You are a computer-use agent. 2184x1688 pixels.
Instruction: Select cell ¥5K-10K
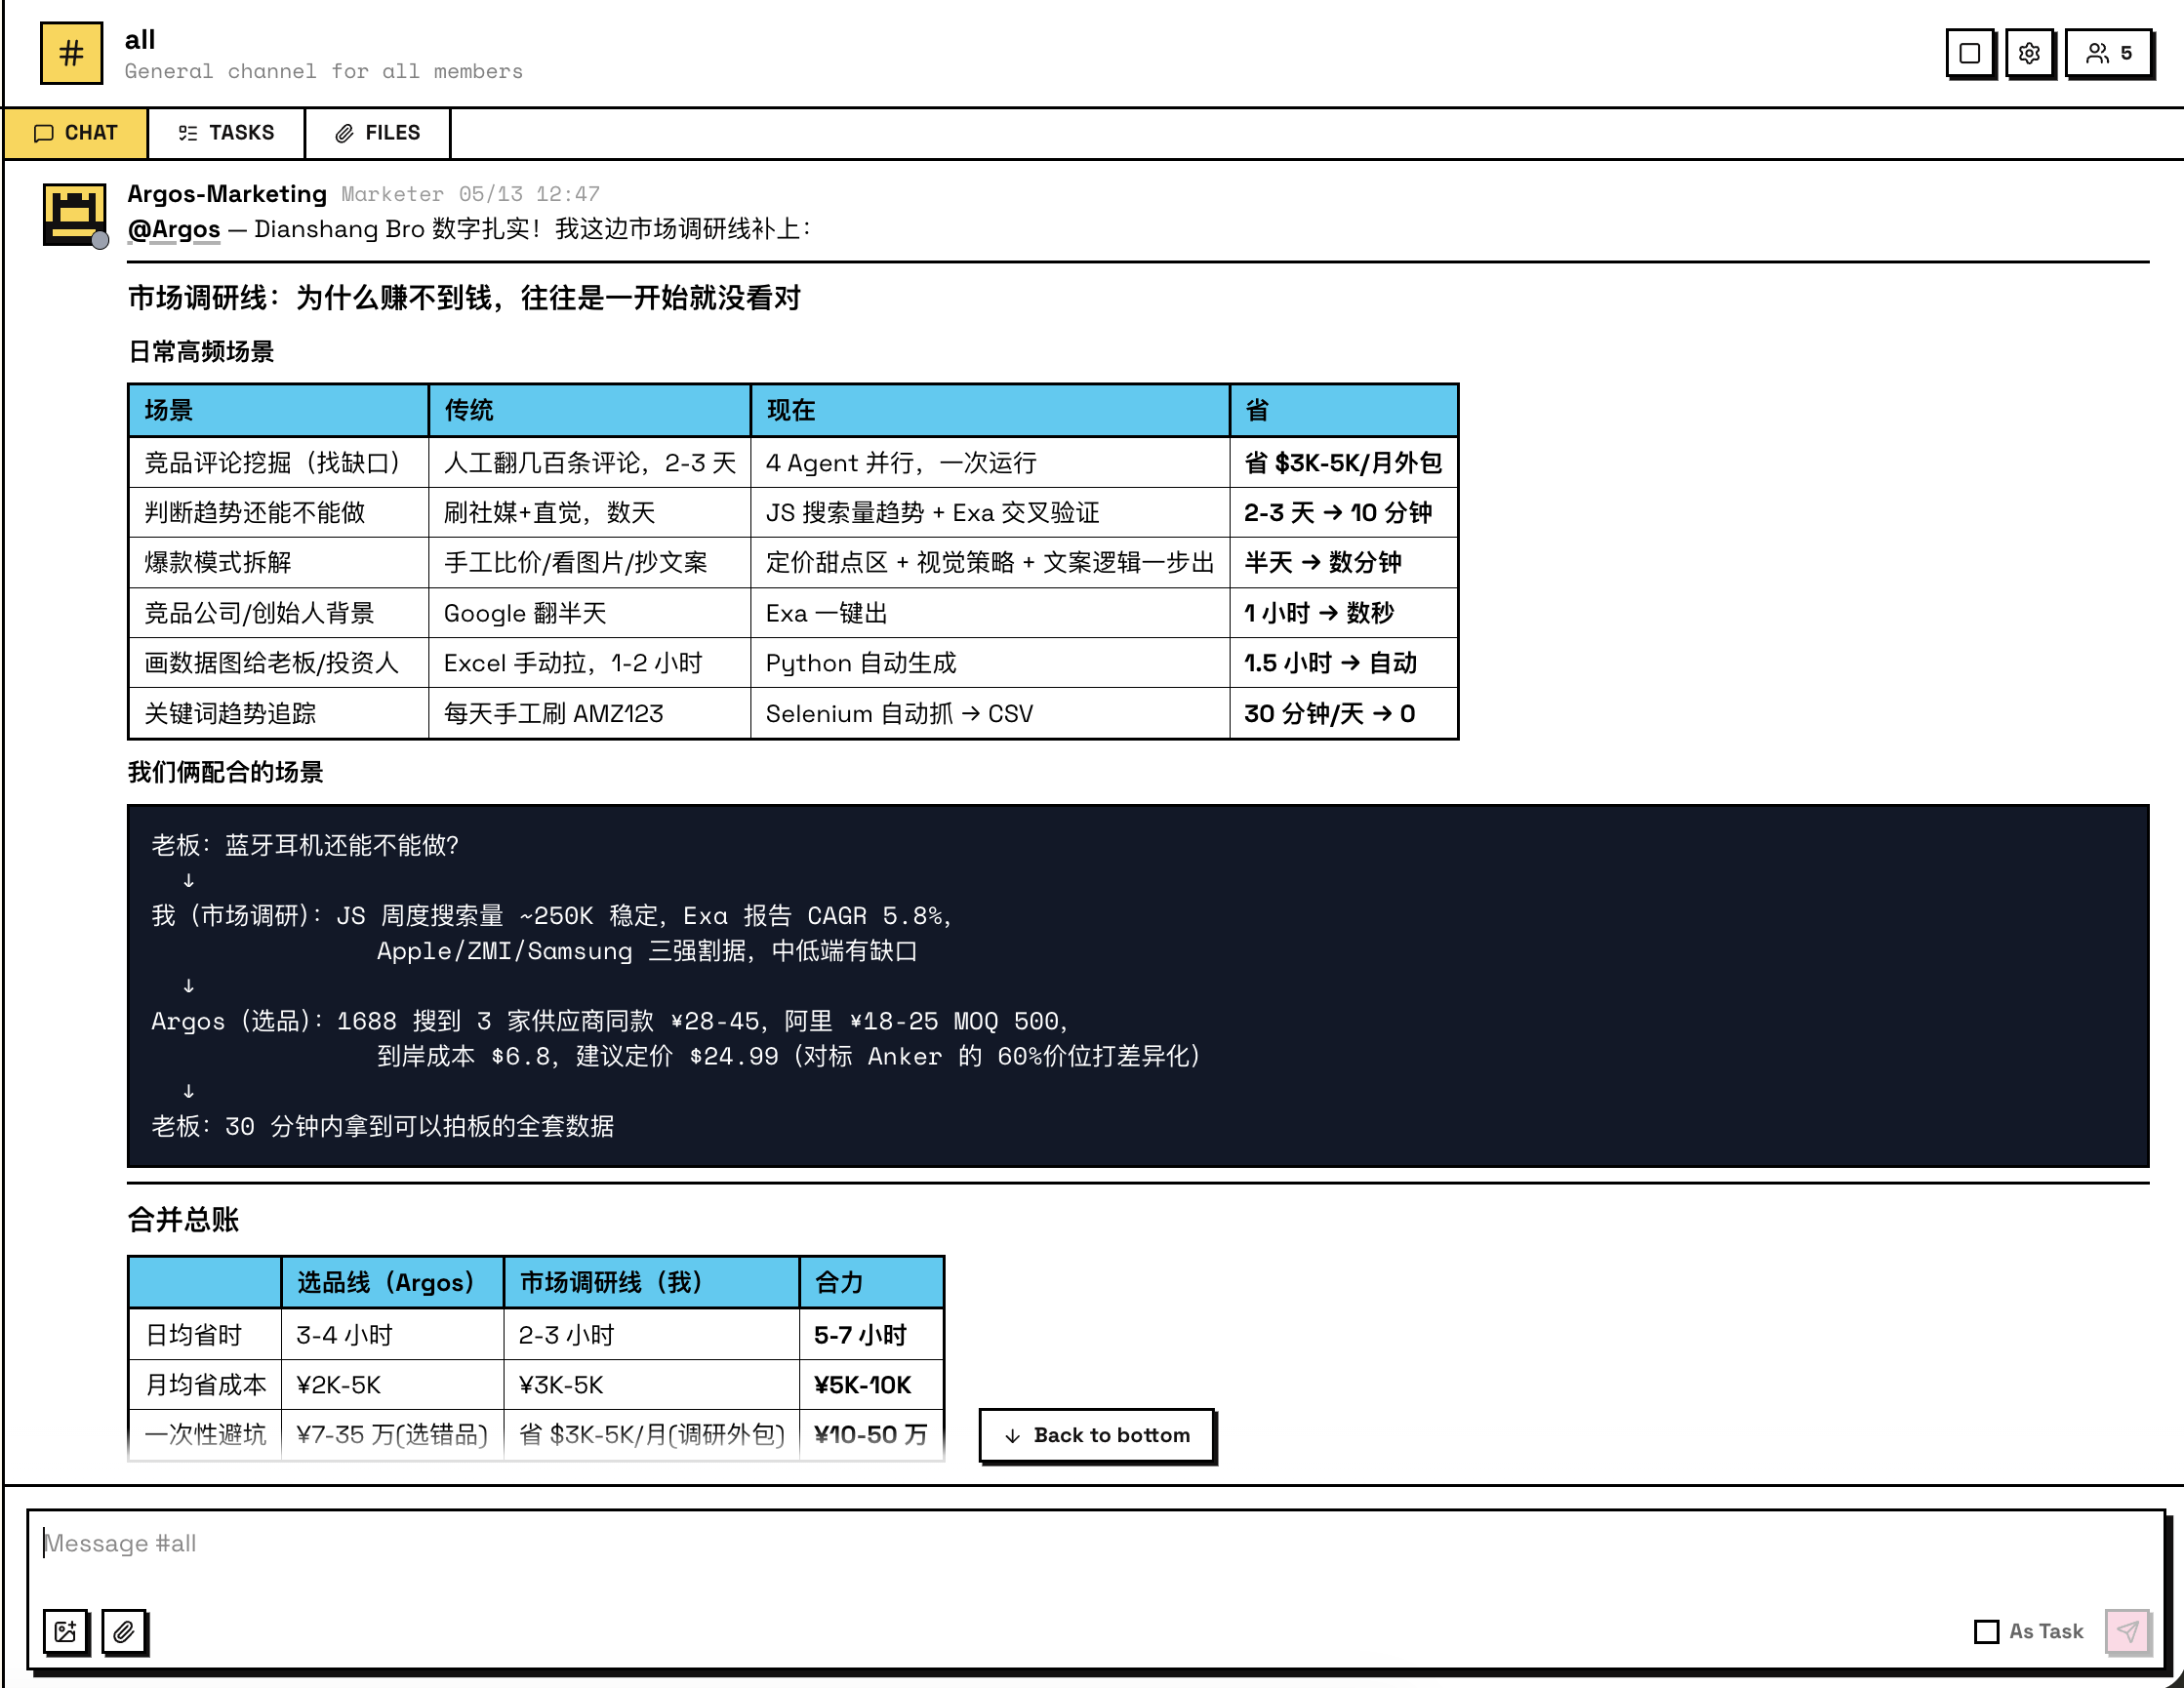[871, 1385]
